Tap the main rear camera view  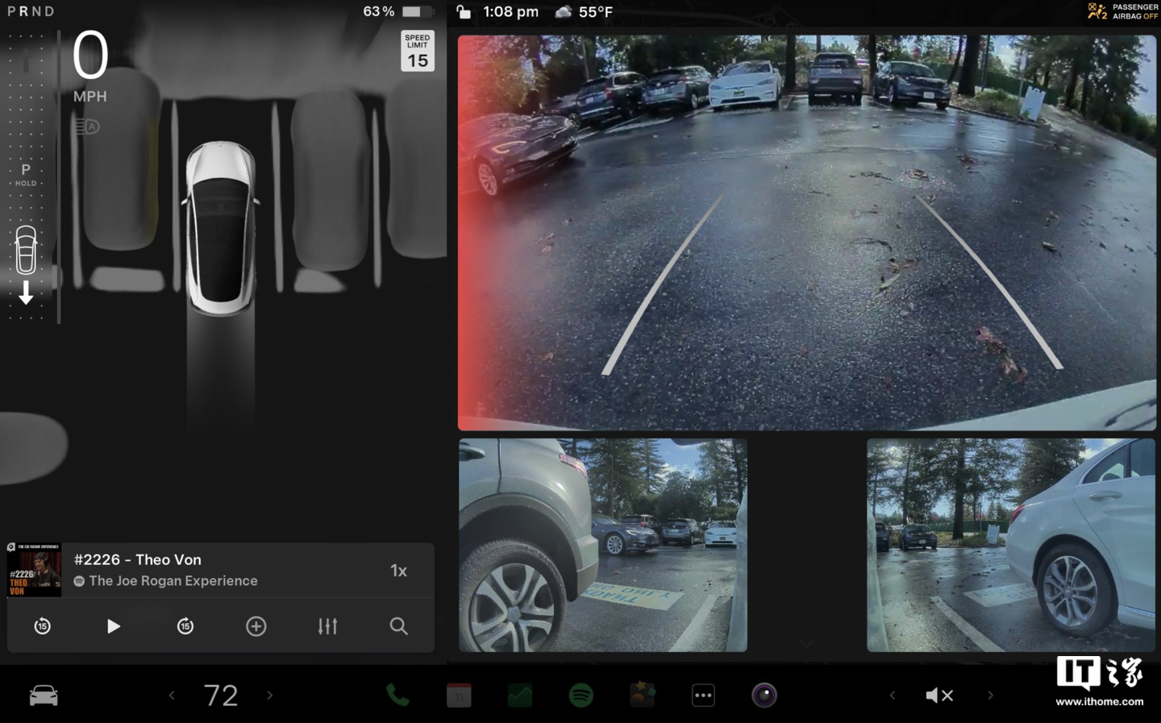[806, 232]
